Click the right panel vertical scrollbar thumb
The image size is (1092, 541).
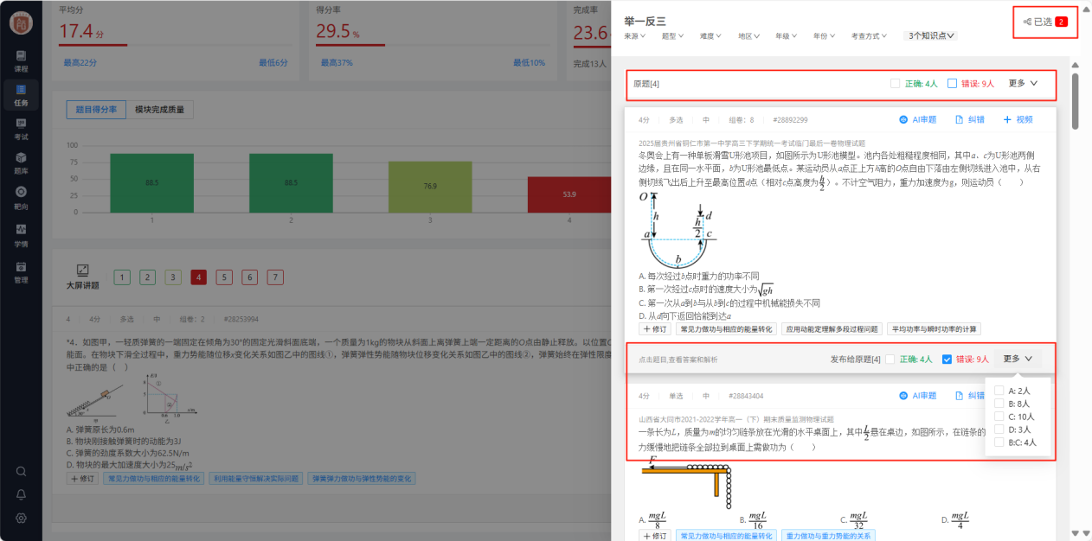click(x=1075, y=101)
